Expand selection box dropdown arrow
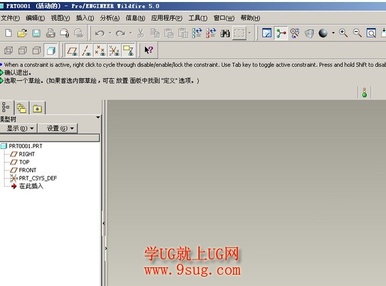The width and height of the screenshot is (386, 286). pos(250,33)
